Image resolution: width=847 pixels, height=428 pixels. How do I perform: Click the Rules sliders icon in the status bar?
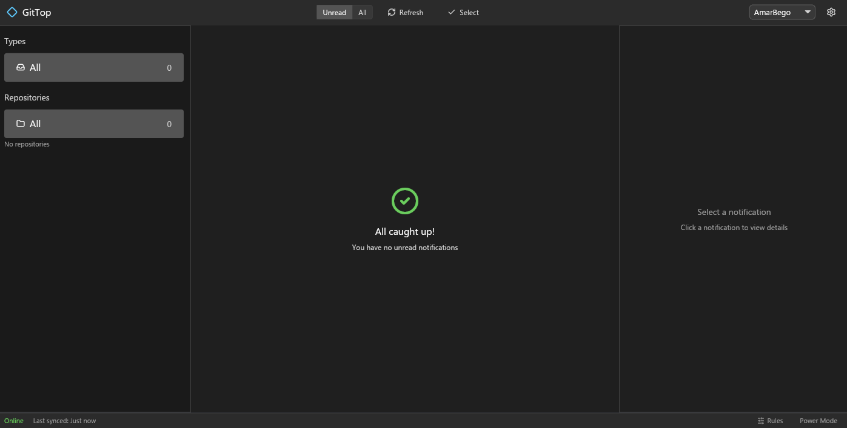coord(760,420)
